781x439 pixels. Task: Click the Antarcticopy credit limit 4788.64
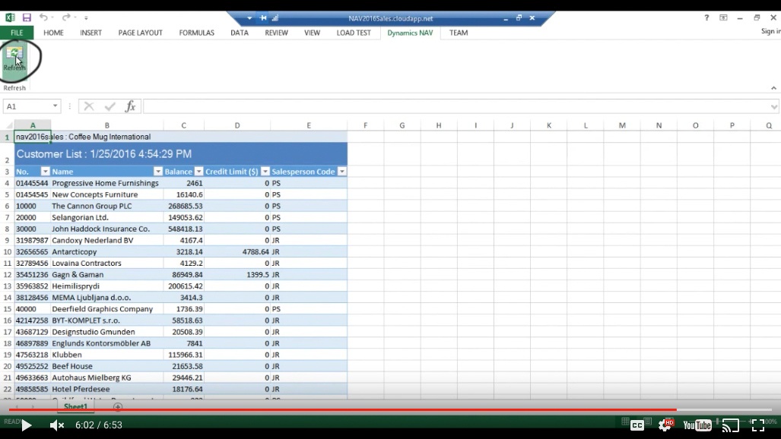(237, 252)
